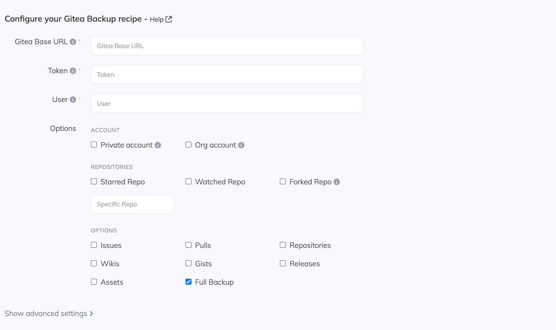Click the external link icon beside Help
The height and width of the screenshot is (330, 556).
click(169, 19)
